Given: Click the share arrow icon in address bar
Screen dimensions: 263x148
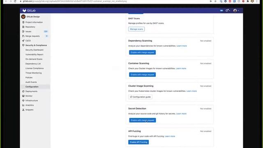Looking at the screenshot, I should point(211,1).
